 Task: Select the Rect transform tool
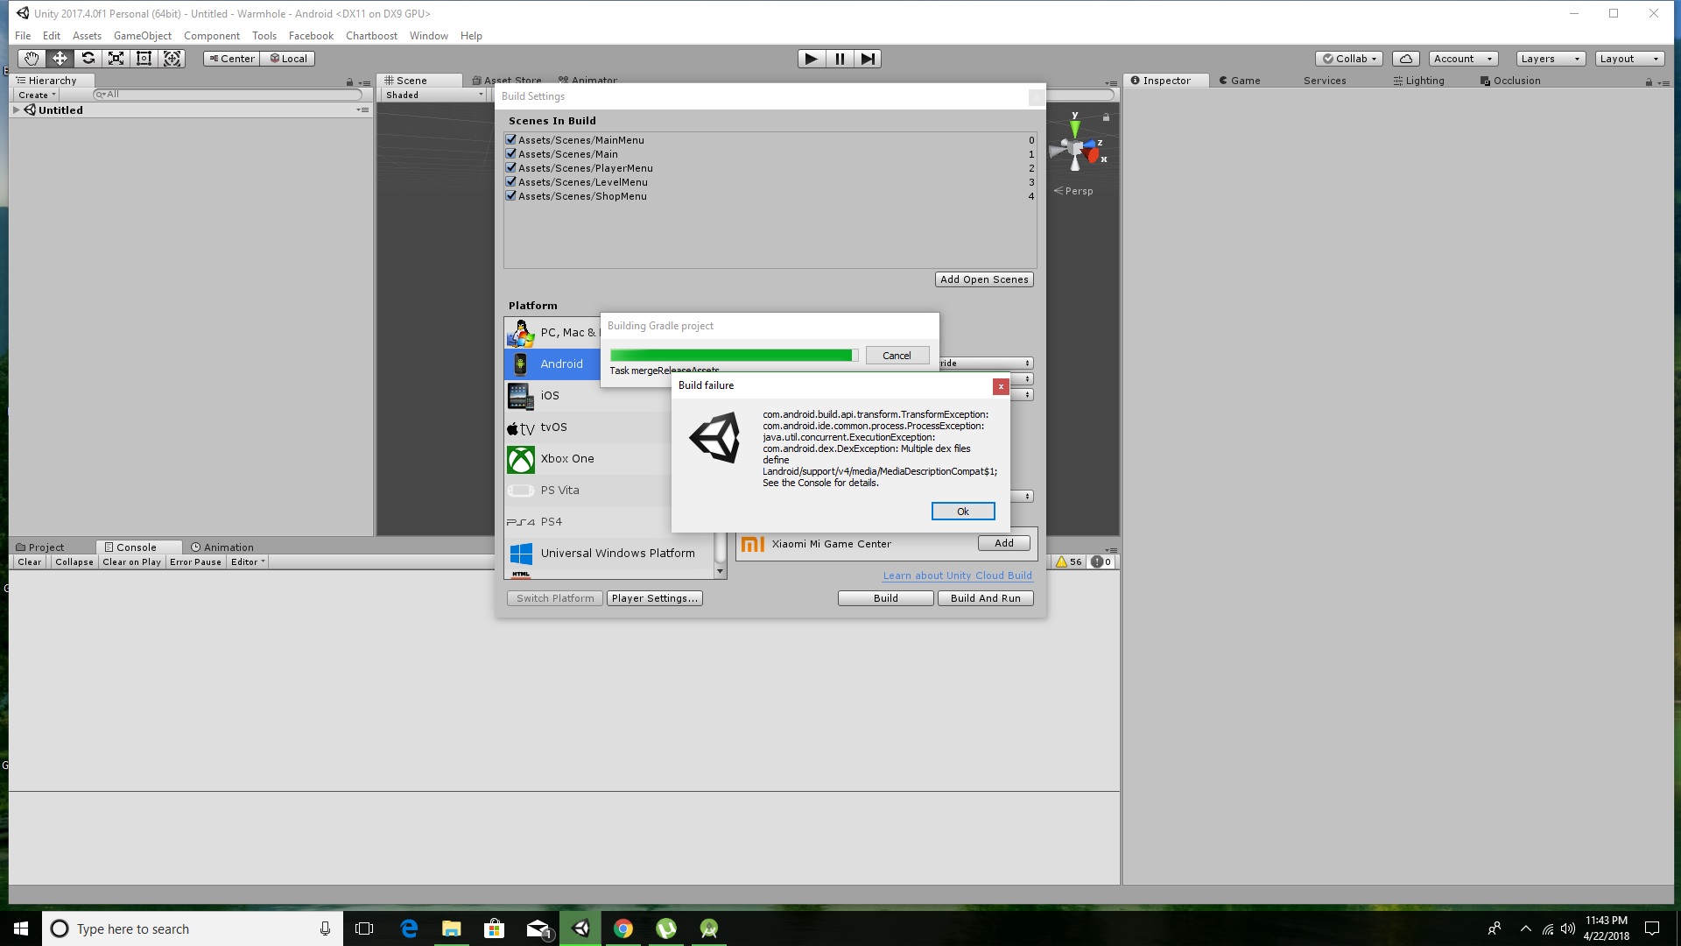pos(144,59)
